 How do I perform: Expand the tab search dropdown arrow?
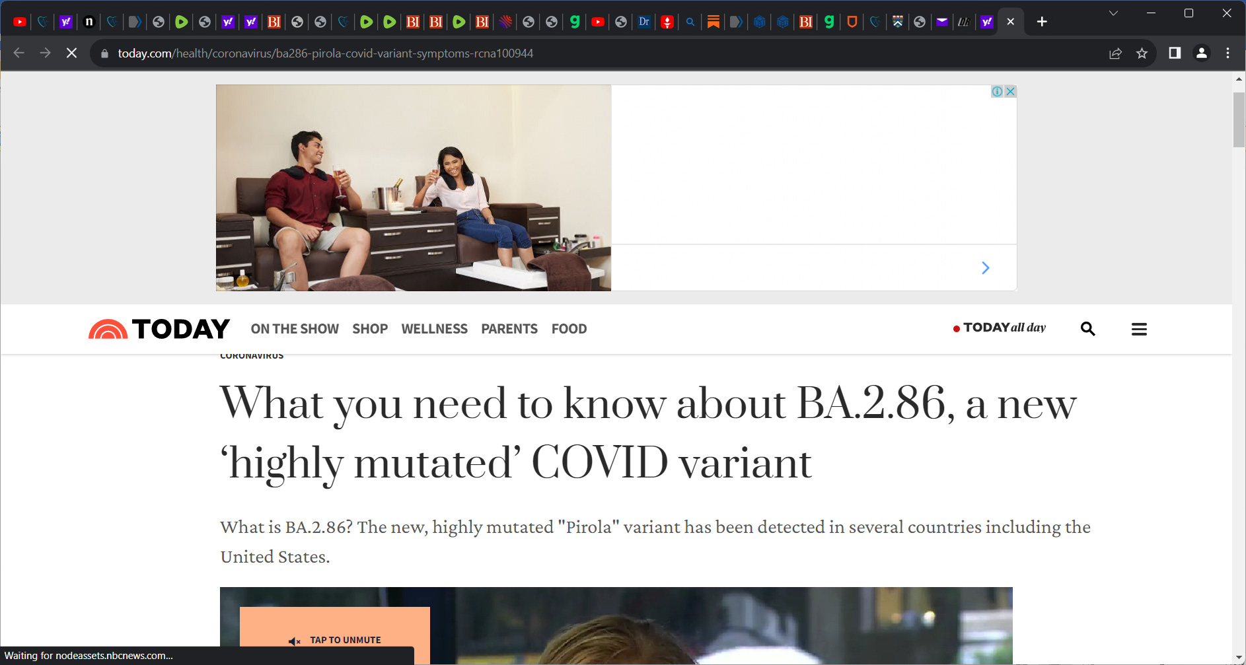1113,13
